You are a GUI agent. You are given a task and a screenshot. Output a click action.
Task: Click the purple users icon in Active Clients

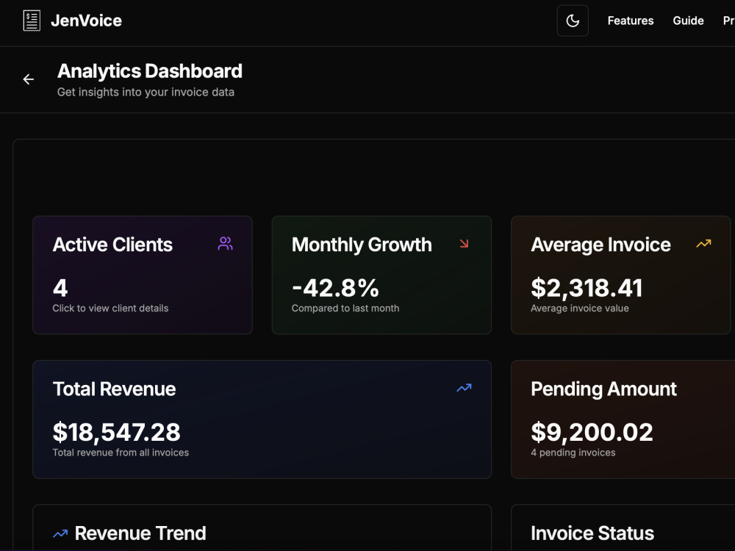point(225,244)
